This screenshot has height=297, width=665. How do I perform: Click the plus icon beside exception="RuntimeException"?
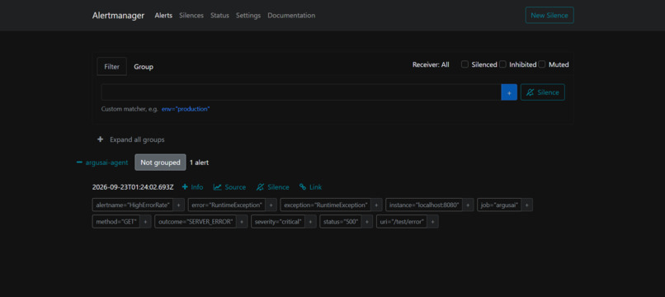pos(376,205)
